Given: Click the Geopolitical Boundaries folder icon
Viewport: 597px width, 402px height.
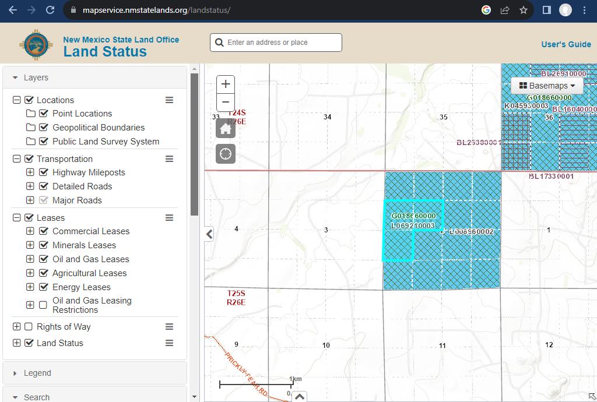Looking at the screenshot, I should click(x=31, y=128).
